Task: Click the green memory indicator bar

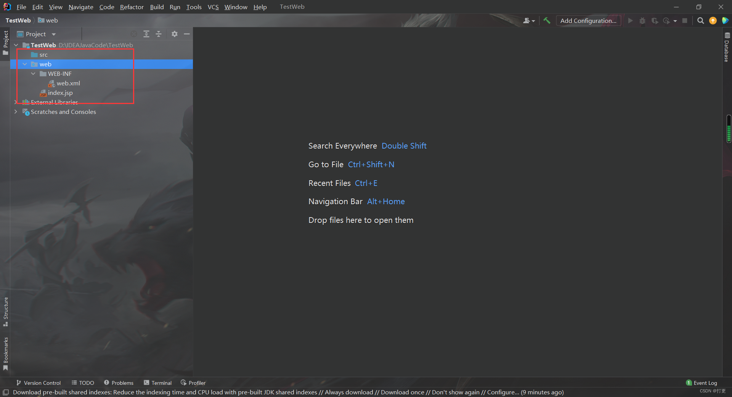Action: (x=729, y=129)
